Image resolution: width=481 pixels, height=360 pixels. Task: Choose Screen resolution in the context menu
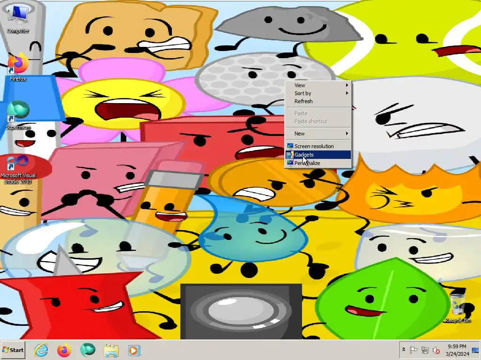(x=318, y=146)
